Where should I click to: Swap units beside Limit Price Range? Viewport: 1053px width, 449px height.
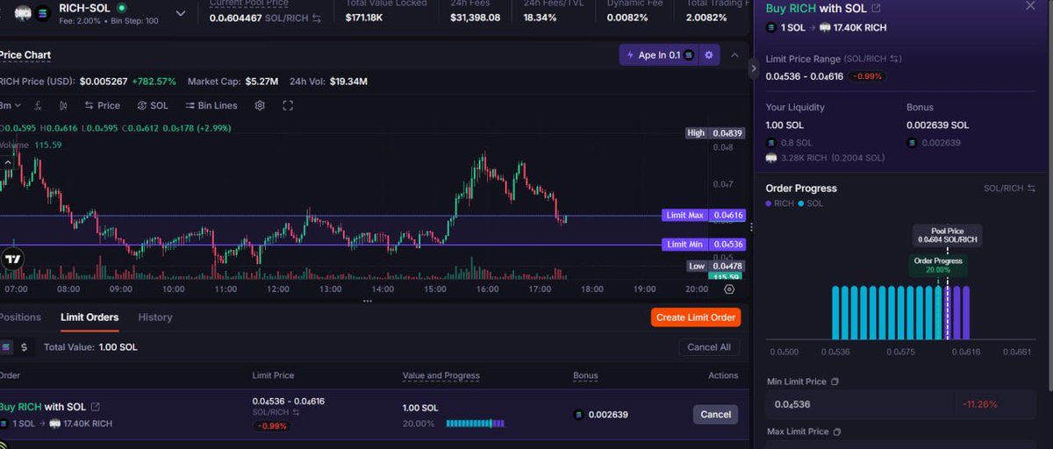pyautogui.click(x=895, y=59)
